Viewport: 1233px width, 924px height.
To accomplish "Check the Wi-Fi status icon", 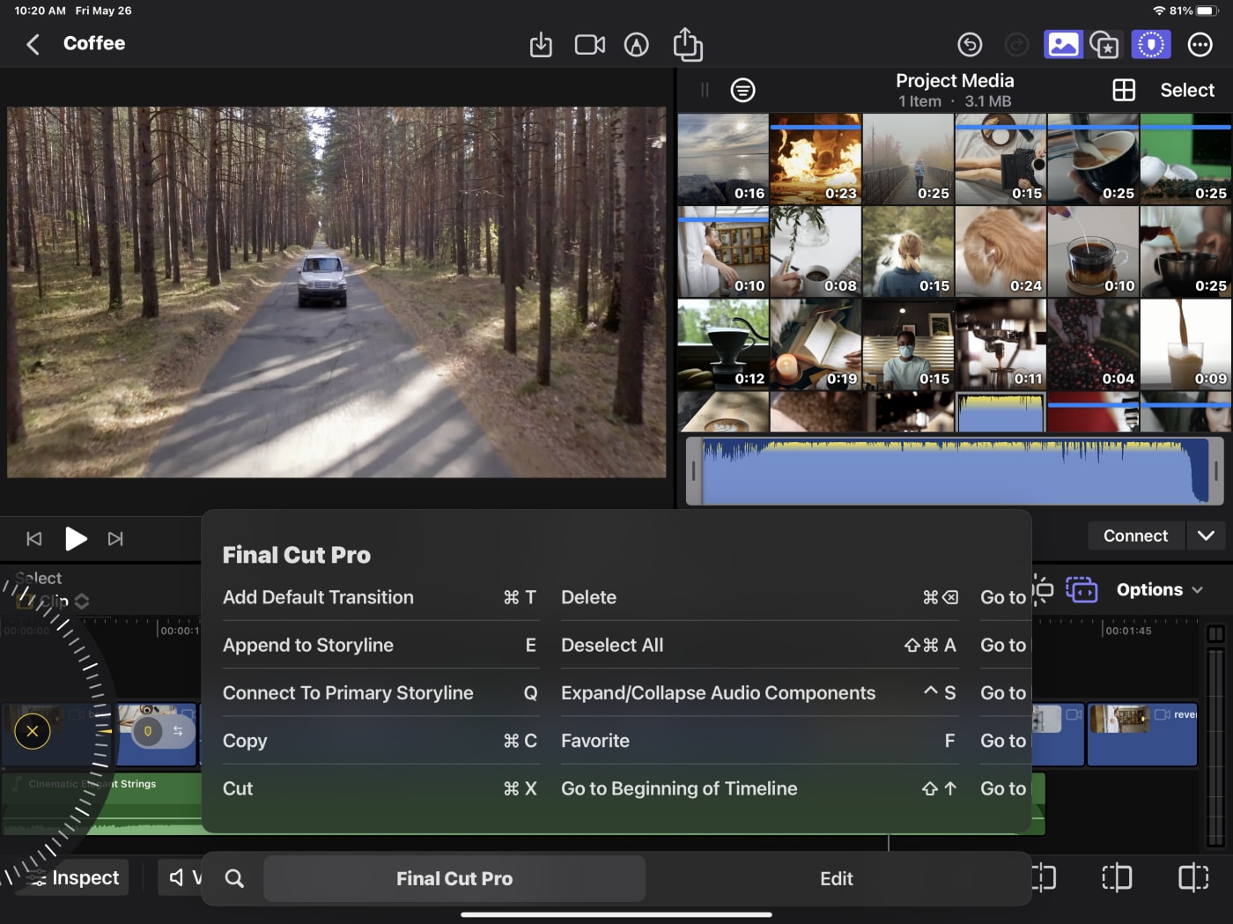I will point(1159,11).
